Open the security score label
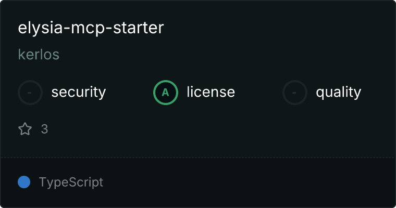Screen dimensions: 396x208 79,92
